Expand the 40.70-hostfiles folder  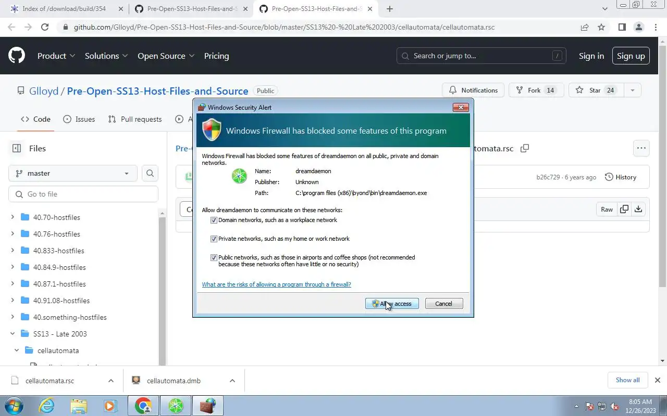coord(13,217)
